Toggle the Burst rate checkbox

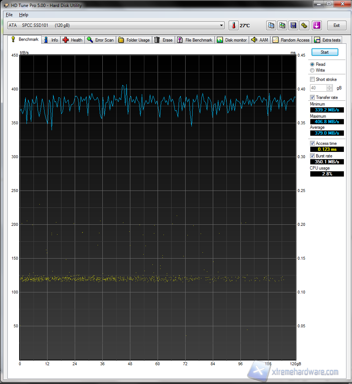[312, 156]
